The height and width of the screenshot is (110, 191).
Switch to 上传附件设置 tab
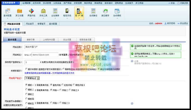pos(49,40)
